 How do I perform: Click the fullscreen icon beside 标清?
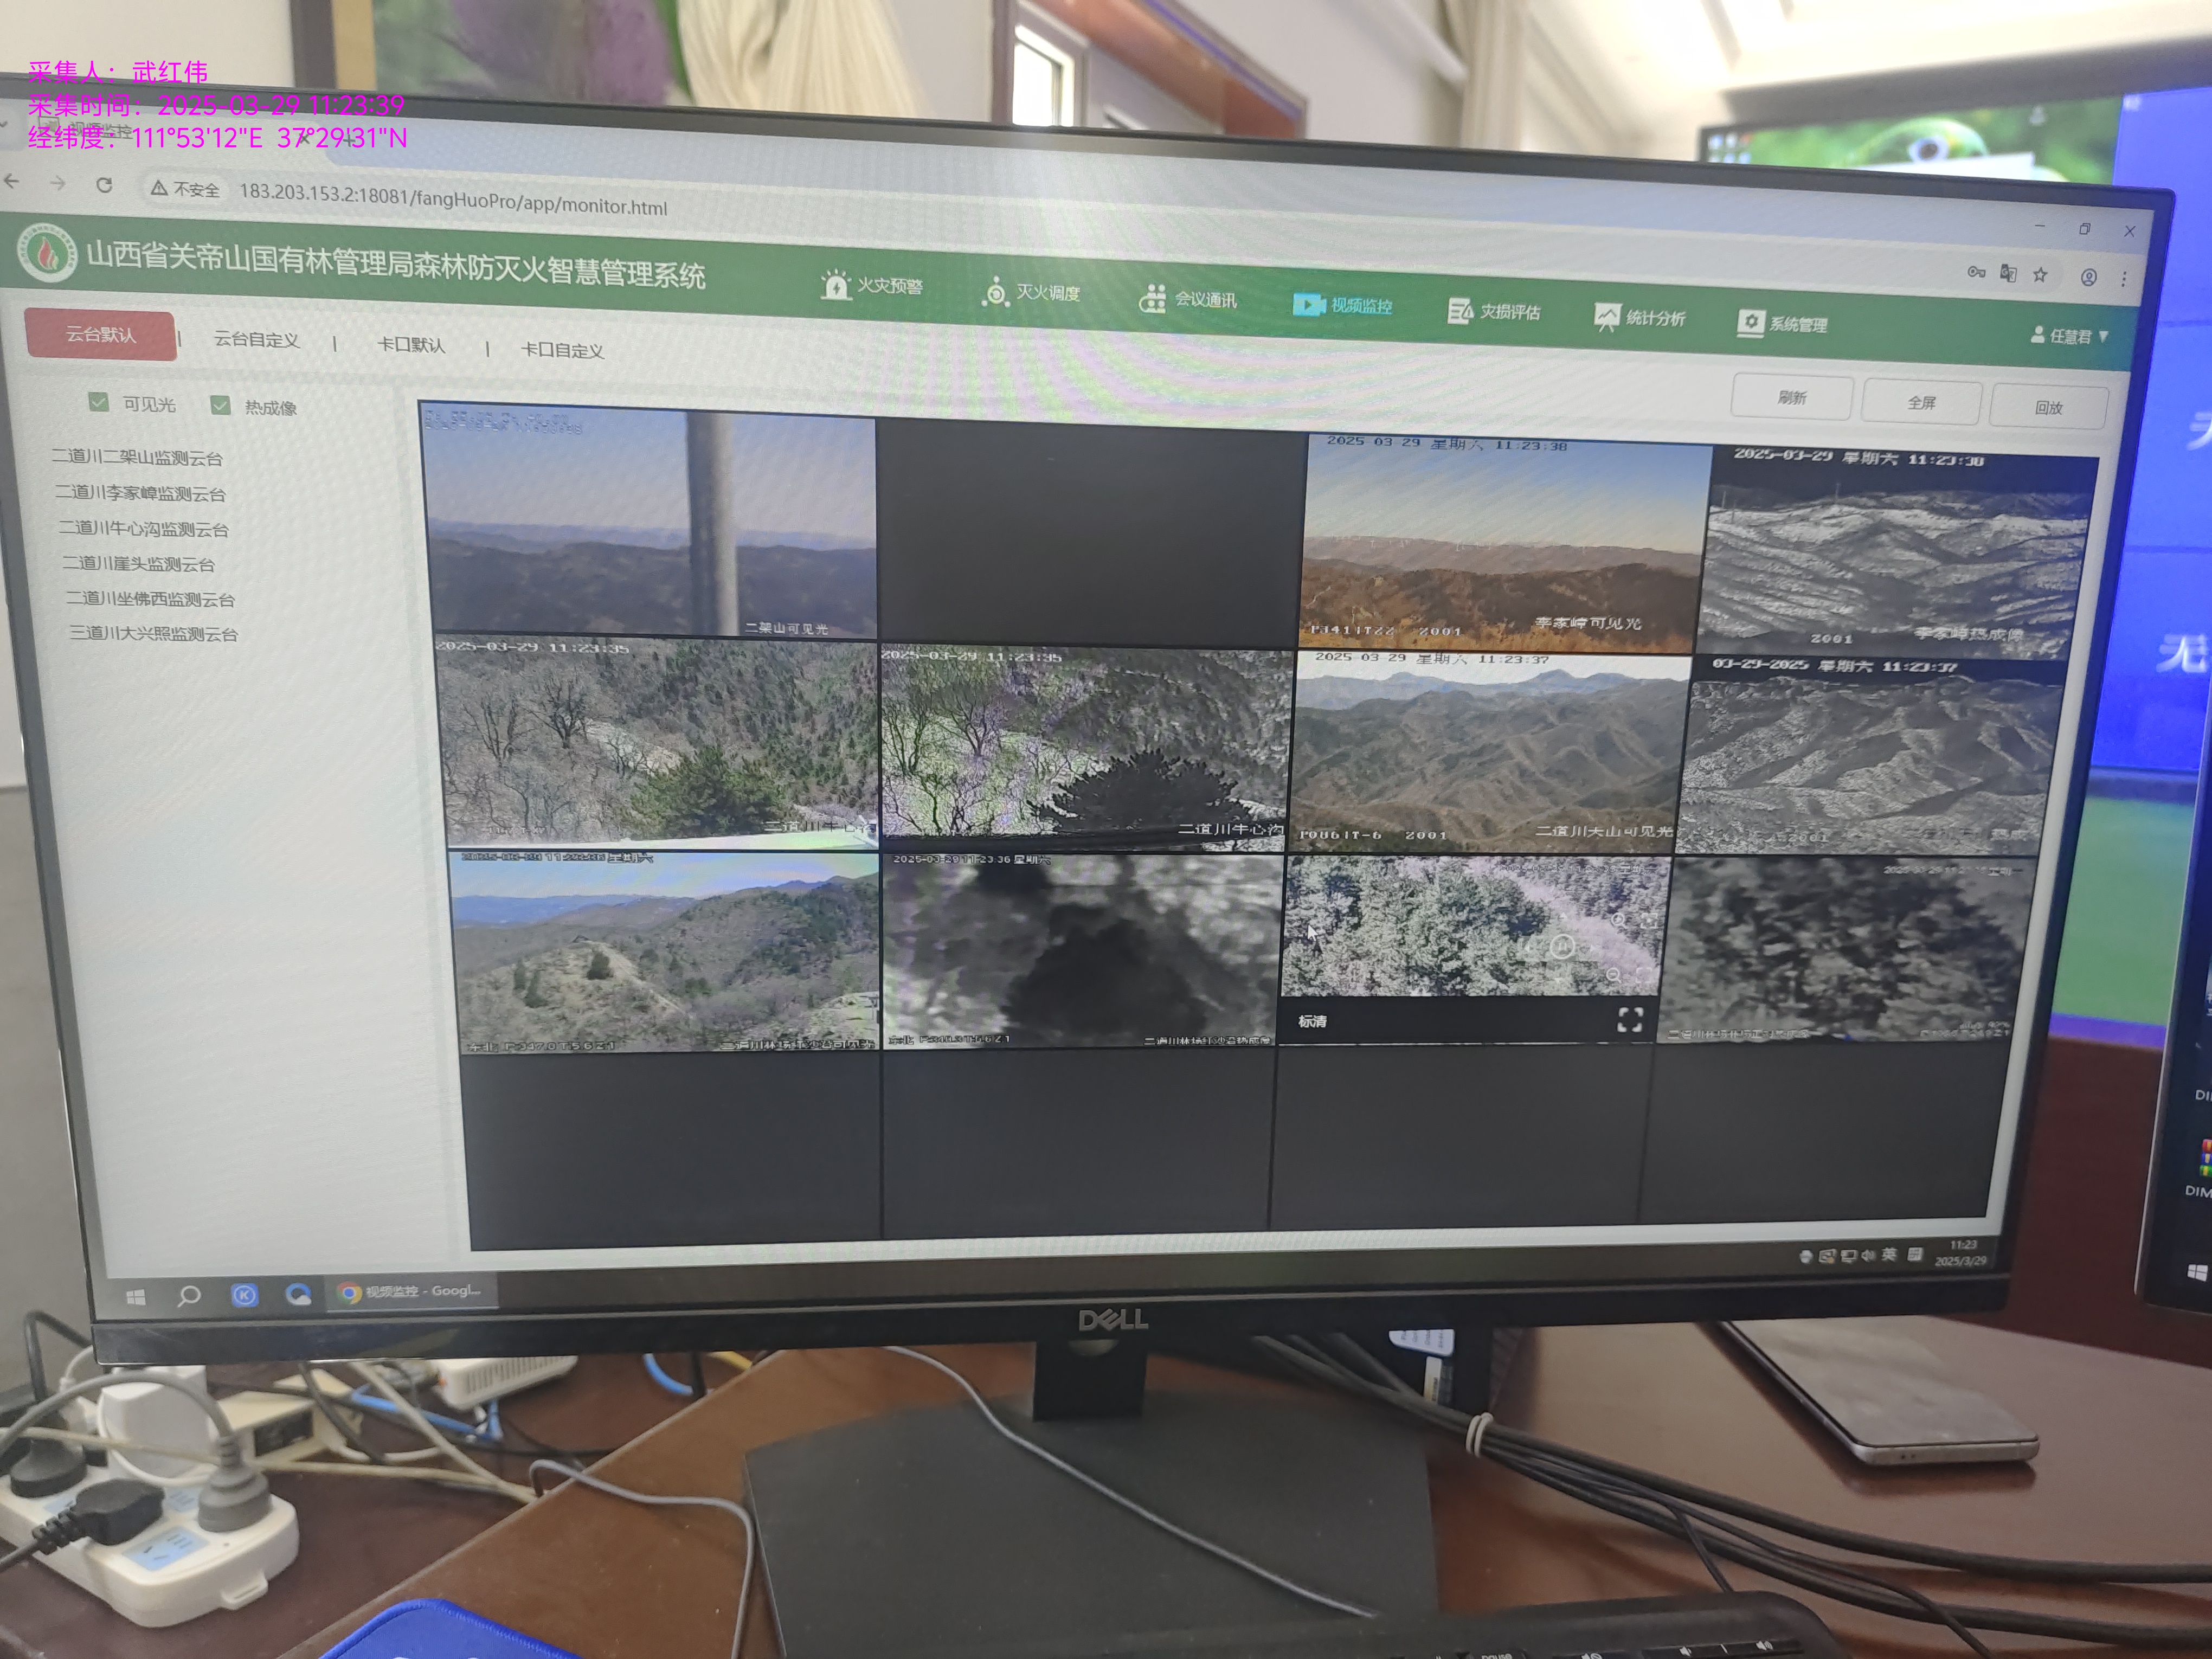(x=1630, y=1019)
